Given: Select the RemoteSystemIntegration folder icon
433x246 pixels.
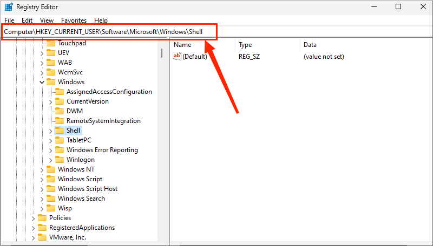Looking at the screenshot, I should pyautogui.click(x=60, y=121).
